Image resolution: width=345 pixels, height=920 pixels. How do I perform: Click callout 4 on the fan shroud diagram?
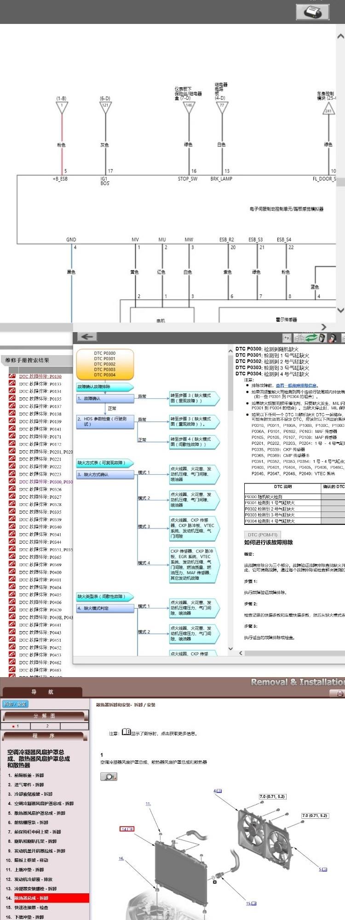(x=218, y=791)
